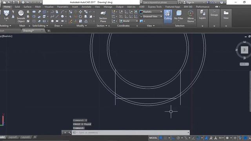Expand the Section panel title

tap(102, 25)
